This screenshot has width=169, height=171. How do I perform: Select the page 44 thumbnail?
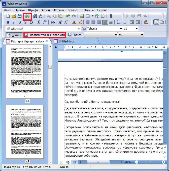[25, 71]
